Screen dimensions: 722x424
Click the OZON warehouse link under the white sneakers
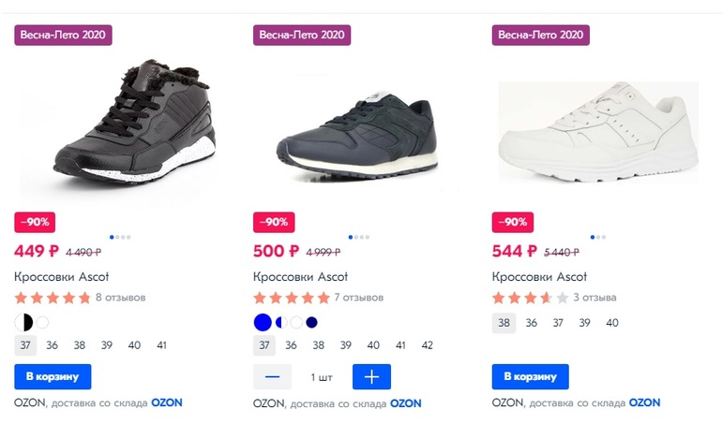click(644, 402)
